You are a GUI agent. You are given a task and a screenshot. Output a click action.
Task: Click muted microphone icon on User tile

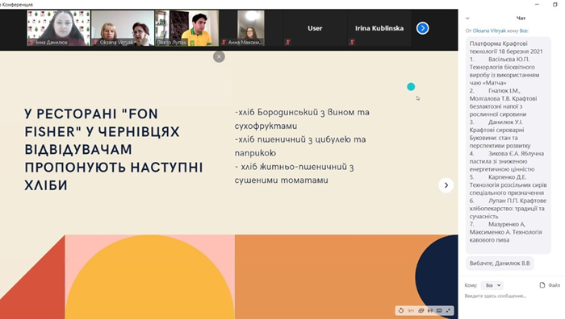point(287,42)
